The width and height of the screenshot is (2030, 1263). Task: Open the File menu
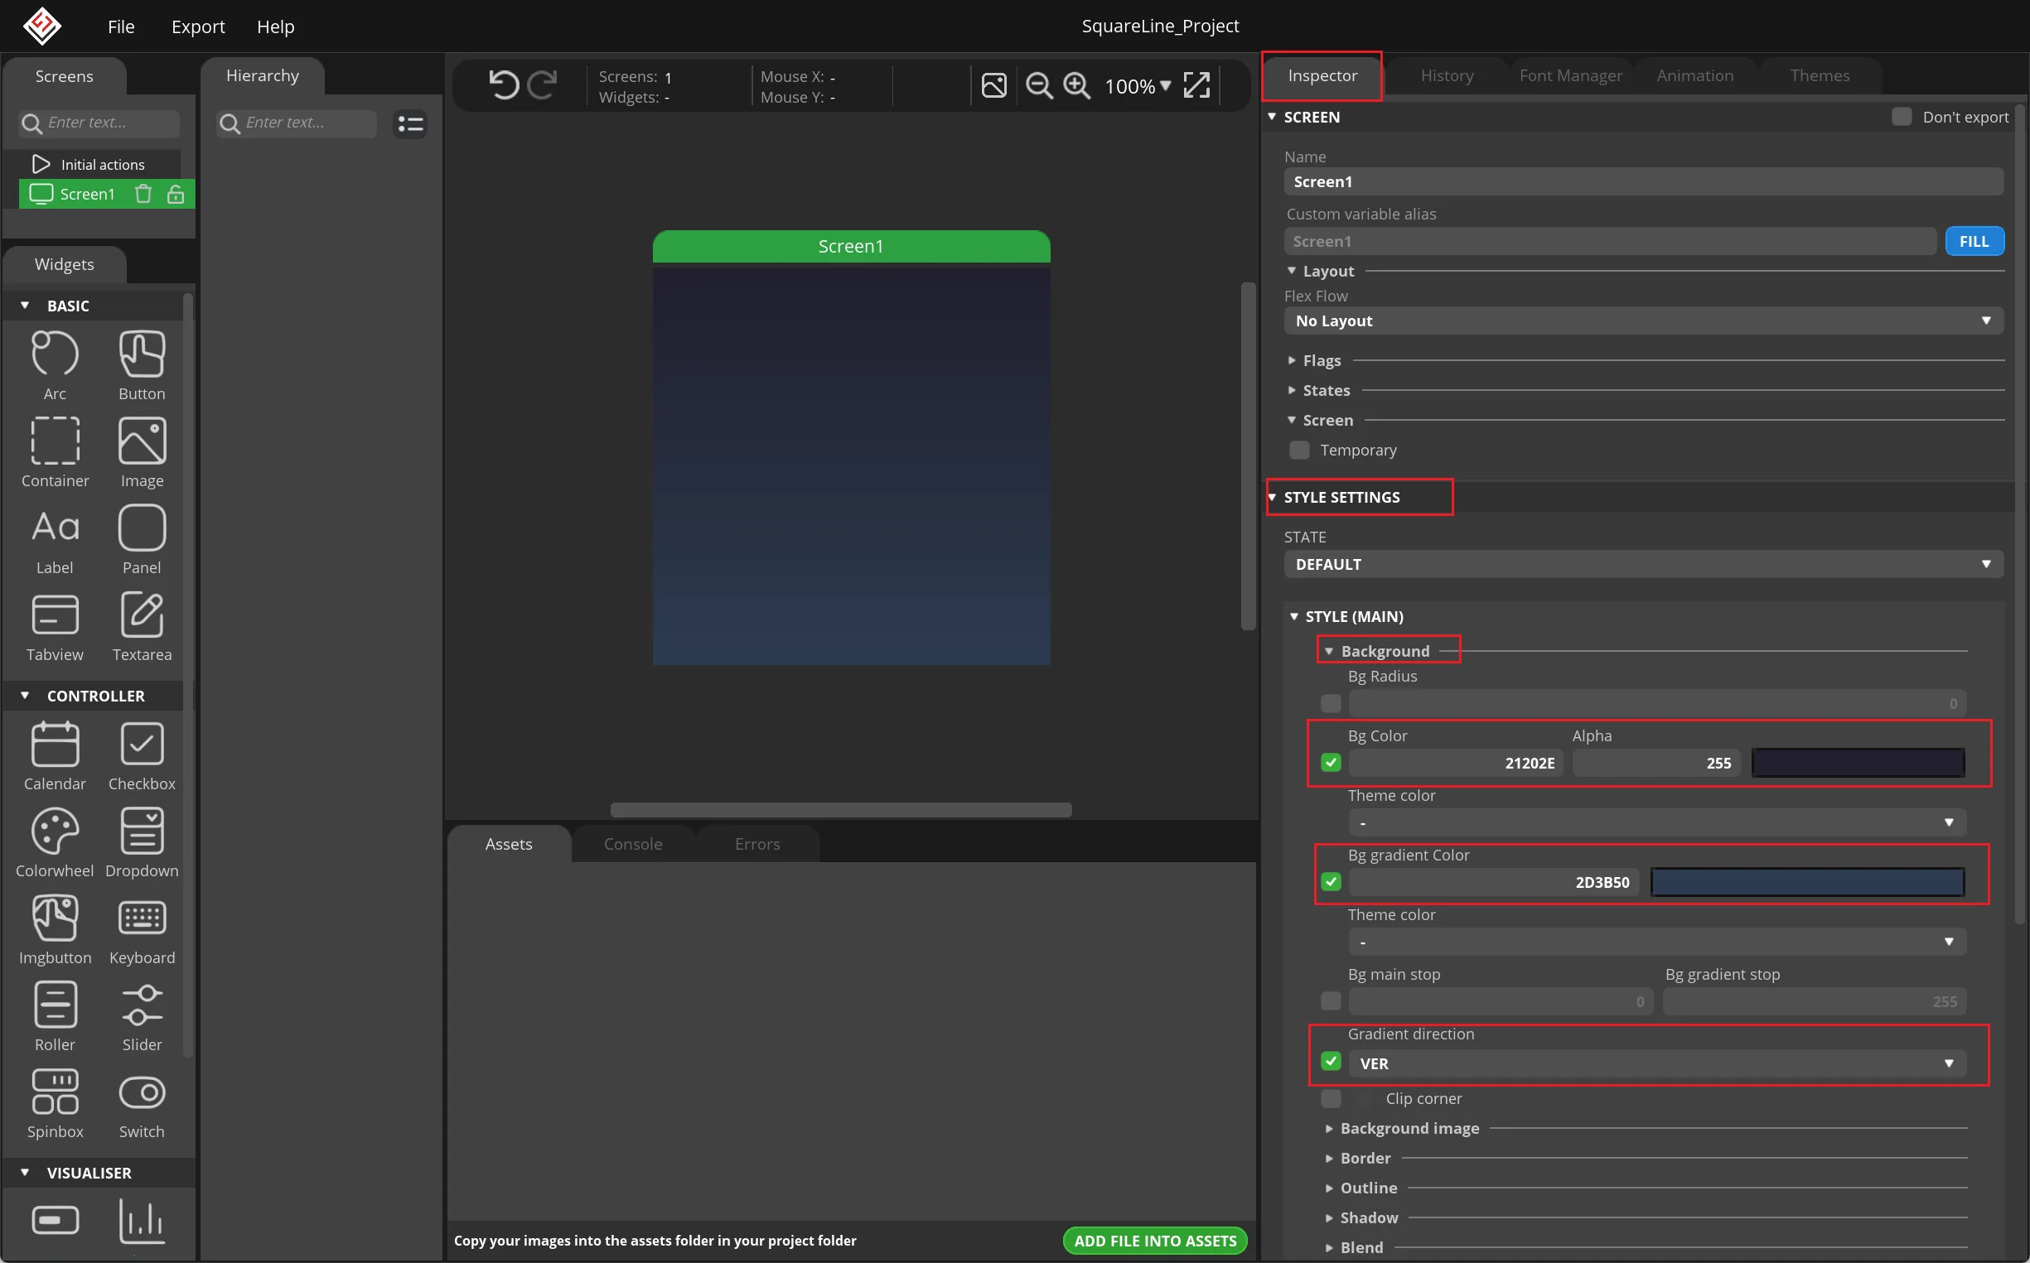pyautogui.click(x=121, y=27)
